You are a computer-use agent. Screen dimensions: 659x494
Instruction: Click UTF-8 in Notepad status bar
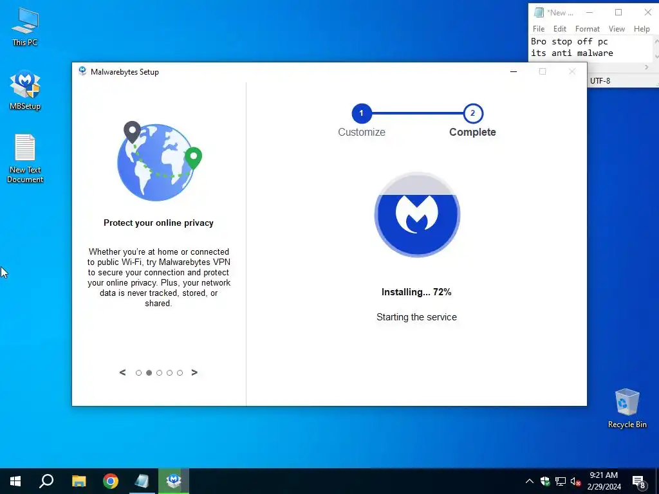pos(600,81)
